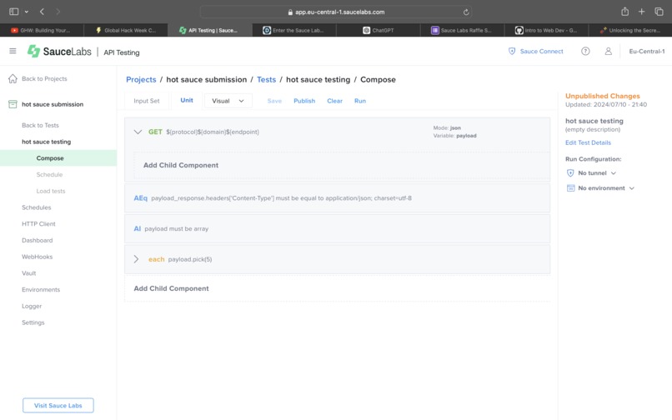Switch to the Input Set tab

tap(147, 101)
